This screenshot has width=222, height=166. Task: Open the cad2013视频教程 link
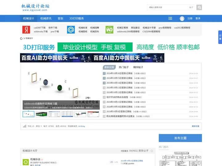[182, 28]
